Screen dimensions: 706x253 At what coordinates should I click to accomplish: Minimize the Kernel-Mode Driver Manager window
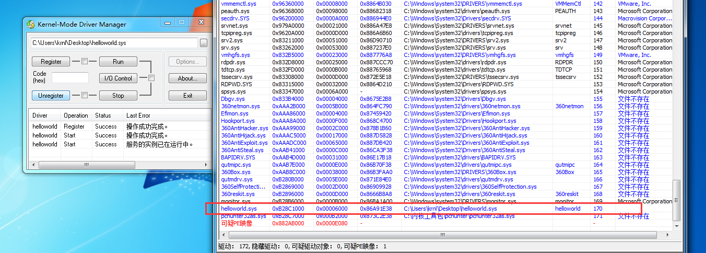[x=169, y=24]
